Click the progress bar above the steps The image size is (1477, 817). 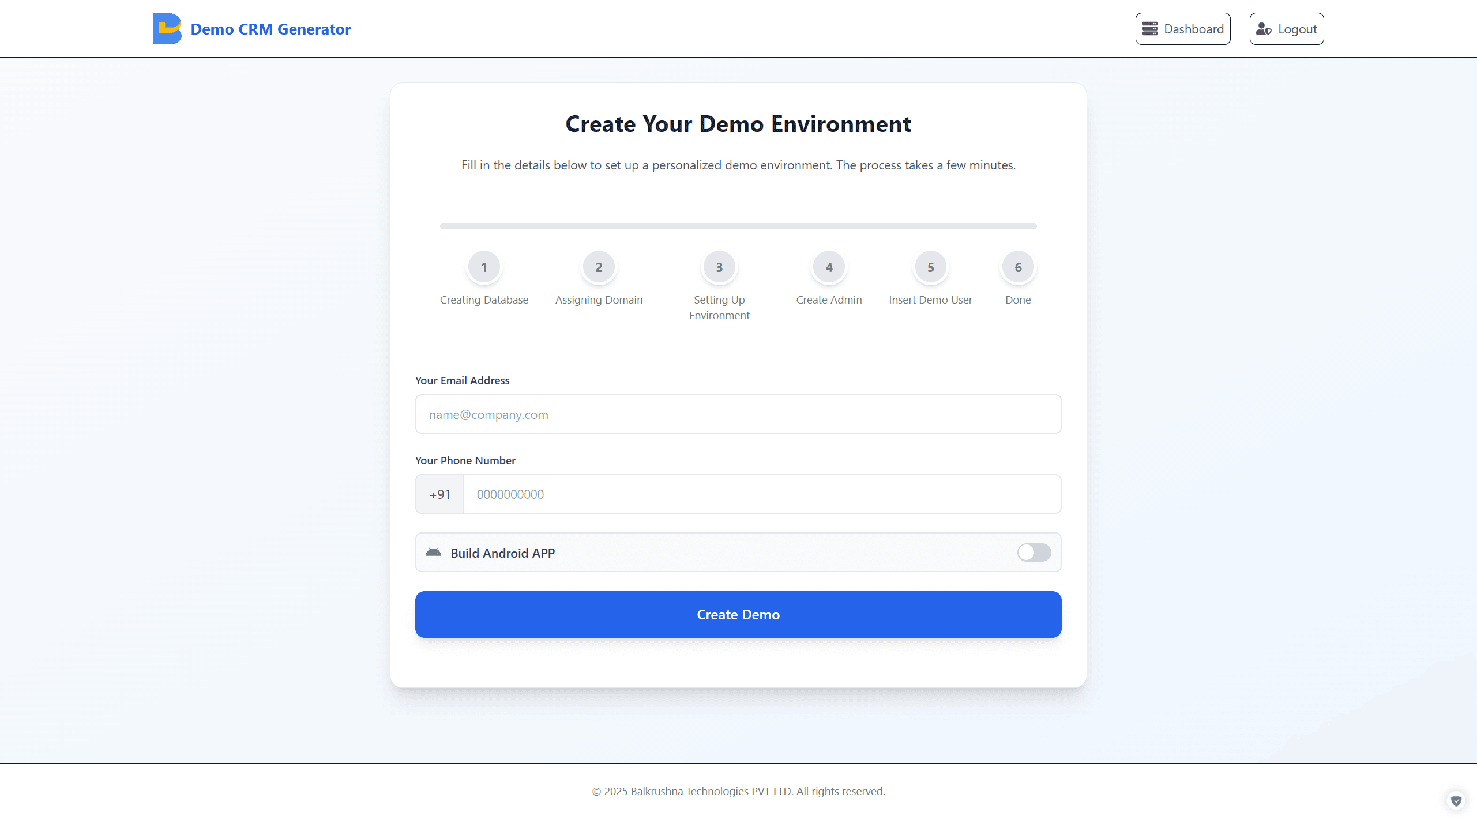pos(738,226)
